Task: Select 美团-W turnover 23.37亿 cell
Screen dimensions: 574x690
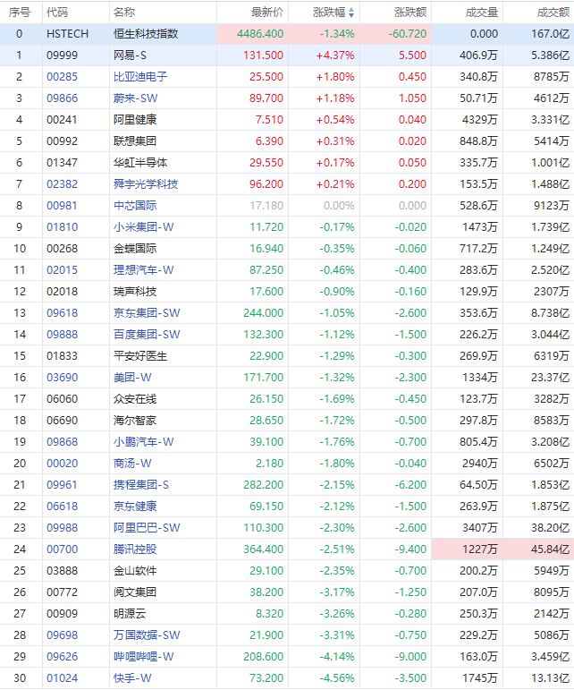Action: click(550, 377)
